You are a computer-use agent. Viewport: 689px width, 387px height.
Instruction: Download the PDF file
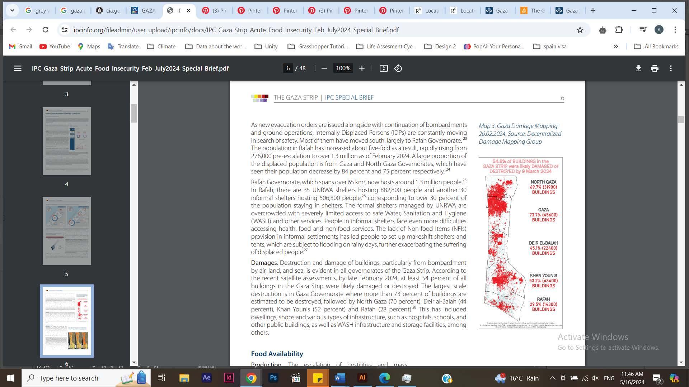pos(638,68)
